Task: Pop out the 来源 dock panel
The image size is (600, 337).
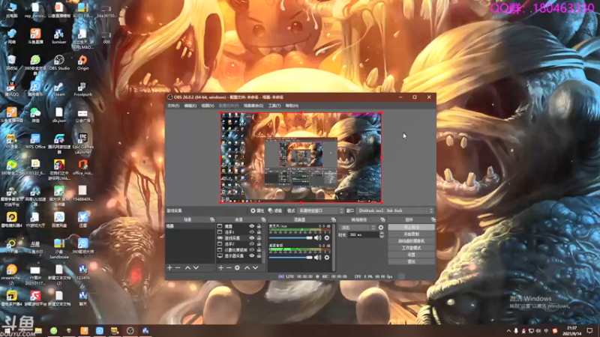Action: pyautogui.click(x=263, y=219)
